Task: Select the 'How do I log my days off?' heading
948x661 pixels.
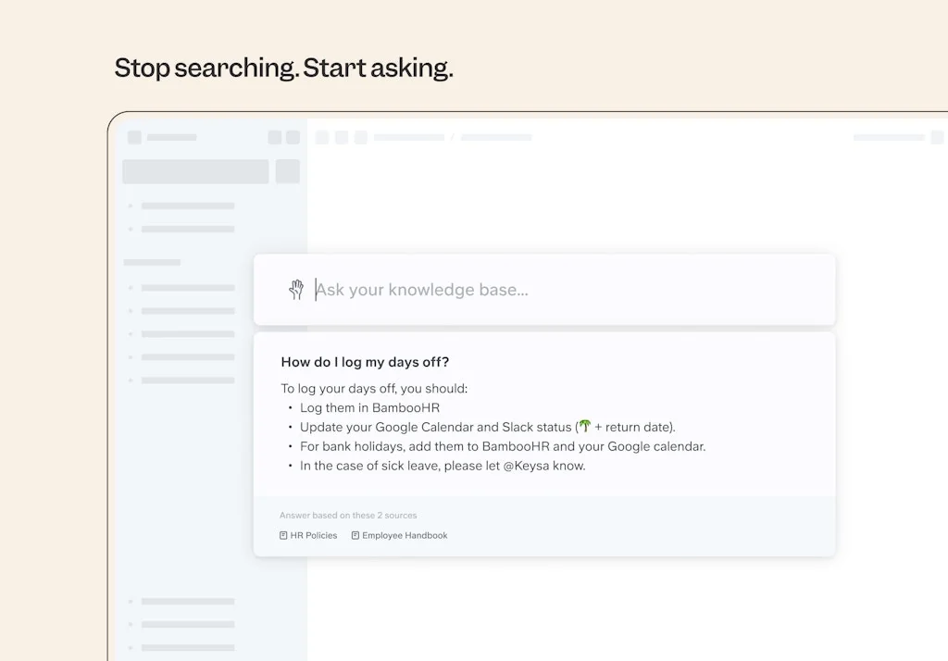Action: coord(365,362)
